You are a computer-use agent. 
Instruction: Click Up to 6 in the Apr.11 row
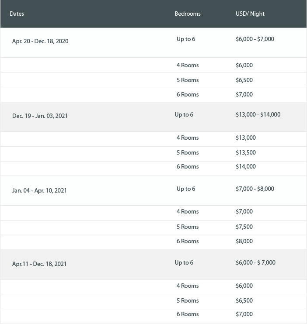(x=184, y=262)
